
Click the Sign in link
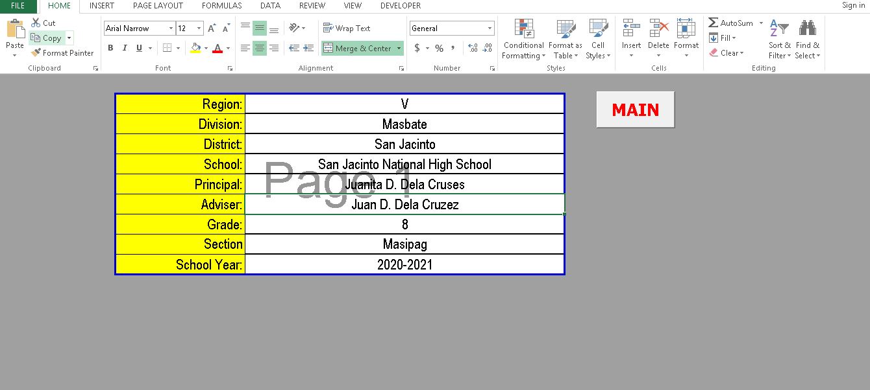(852, 5)
